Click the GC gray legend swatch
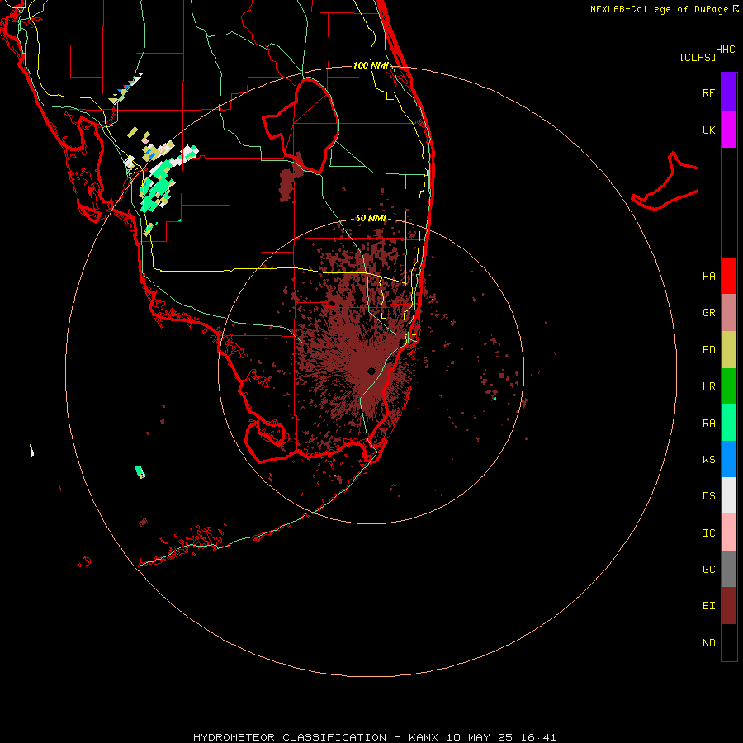 click(x=729, y=569)
